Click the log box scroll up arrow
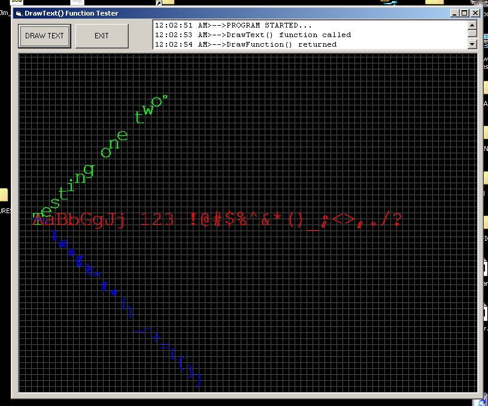 click(472, 25)
